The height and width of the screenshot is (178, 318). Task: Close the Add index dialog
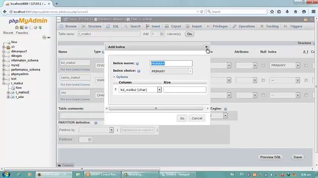click(206, 47)
